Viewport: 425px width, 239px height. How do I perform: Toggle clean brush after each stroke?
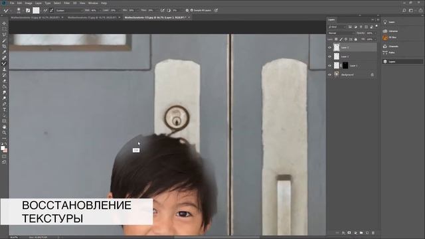(x=51, y=11)
